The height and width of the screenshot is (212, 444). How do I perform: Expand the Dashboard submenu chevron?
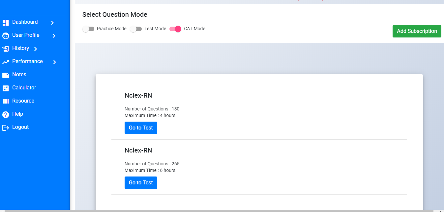pos(52,23)
